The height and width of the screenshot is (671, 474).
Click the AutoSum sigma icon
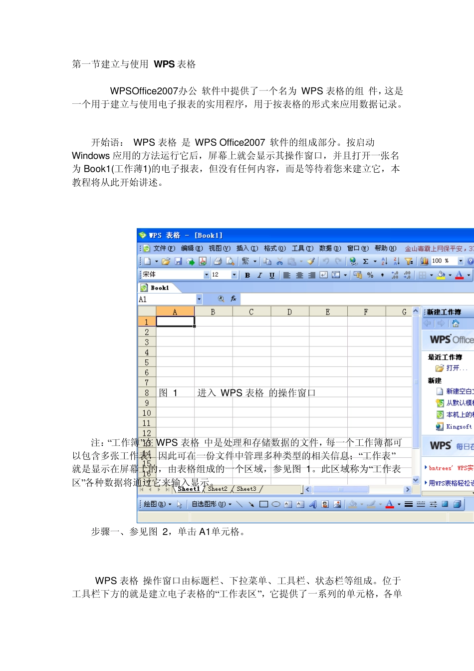pyautogui.click(x=366, y=261)
